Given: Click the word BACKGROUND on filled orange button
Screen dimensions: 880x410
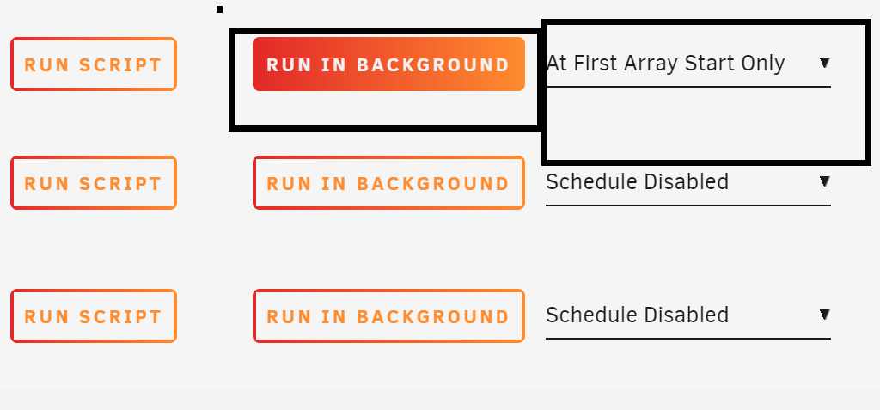Looking at the screenshot, I should tap(433, 64).
